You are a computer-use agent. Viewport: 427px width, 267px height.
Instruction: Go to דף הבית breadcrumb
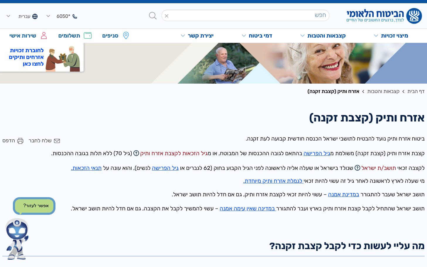[416, 92]
